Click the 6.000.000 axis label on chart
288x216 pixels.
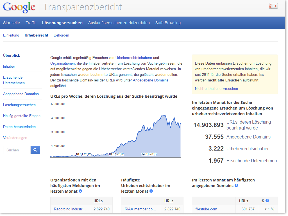pos(58,104)
